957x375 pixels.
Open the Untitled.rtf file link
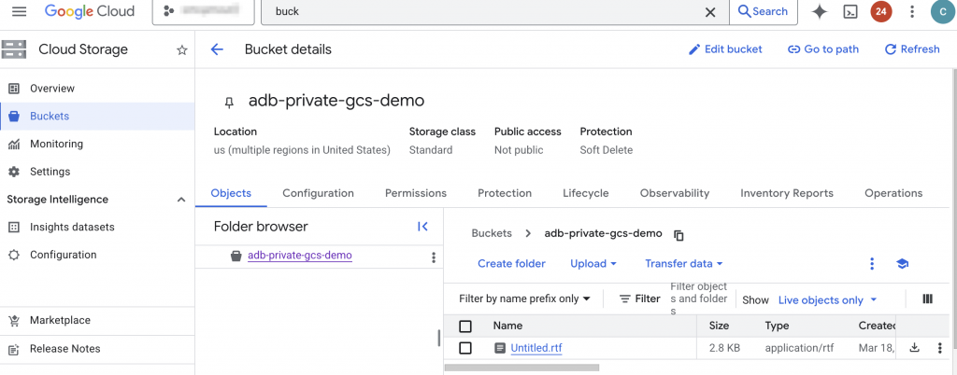pos(536,349)
